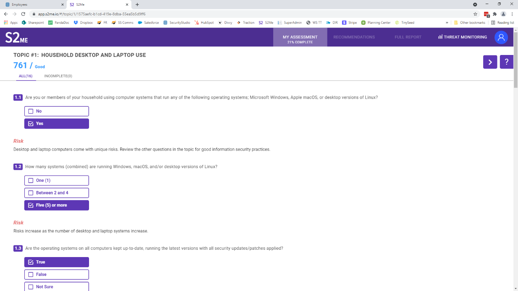
Task: Click the Not Sure answer button
Action: [56, 287]
